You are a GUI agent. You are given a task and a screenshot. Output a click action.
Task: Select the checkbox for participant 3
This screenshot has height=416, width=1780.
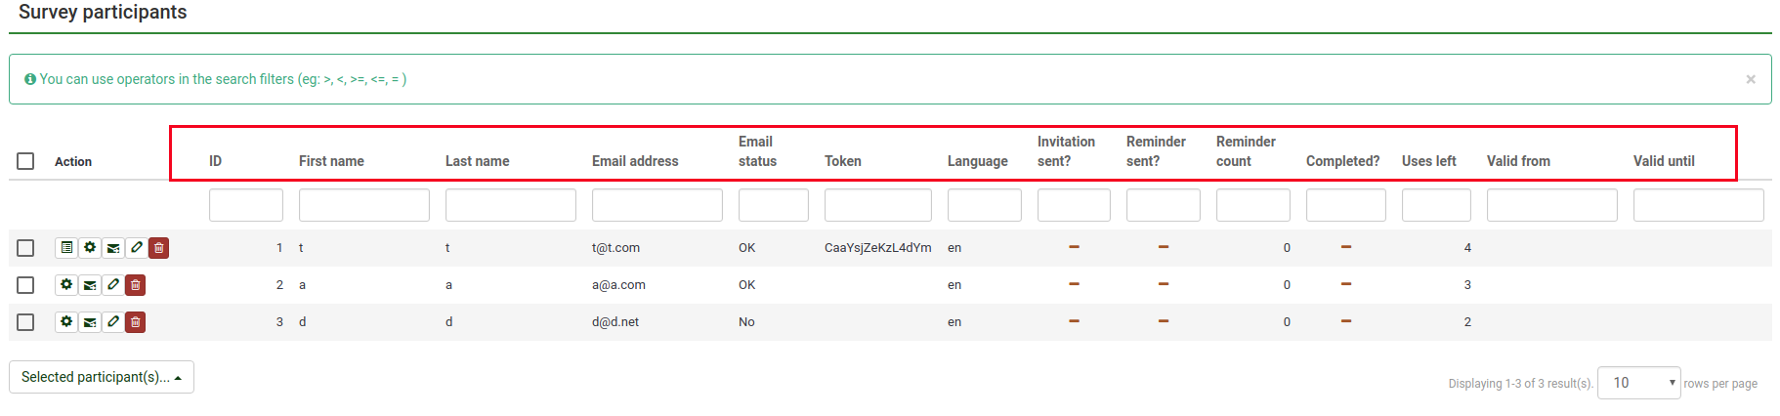pos(25,322)
